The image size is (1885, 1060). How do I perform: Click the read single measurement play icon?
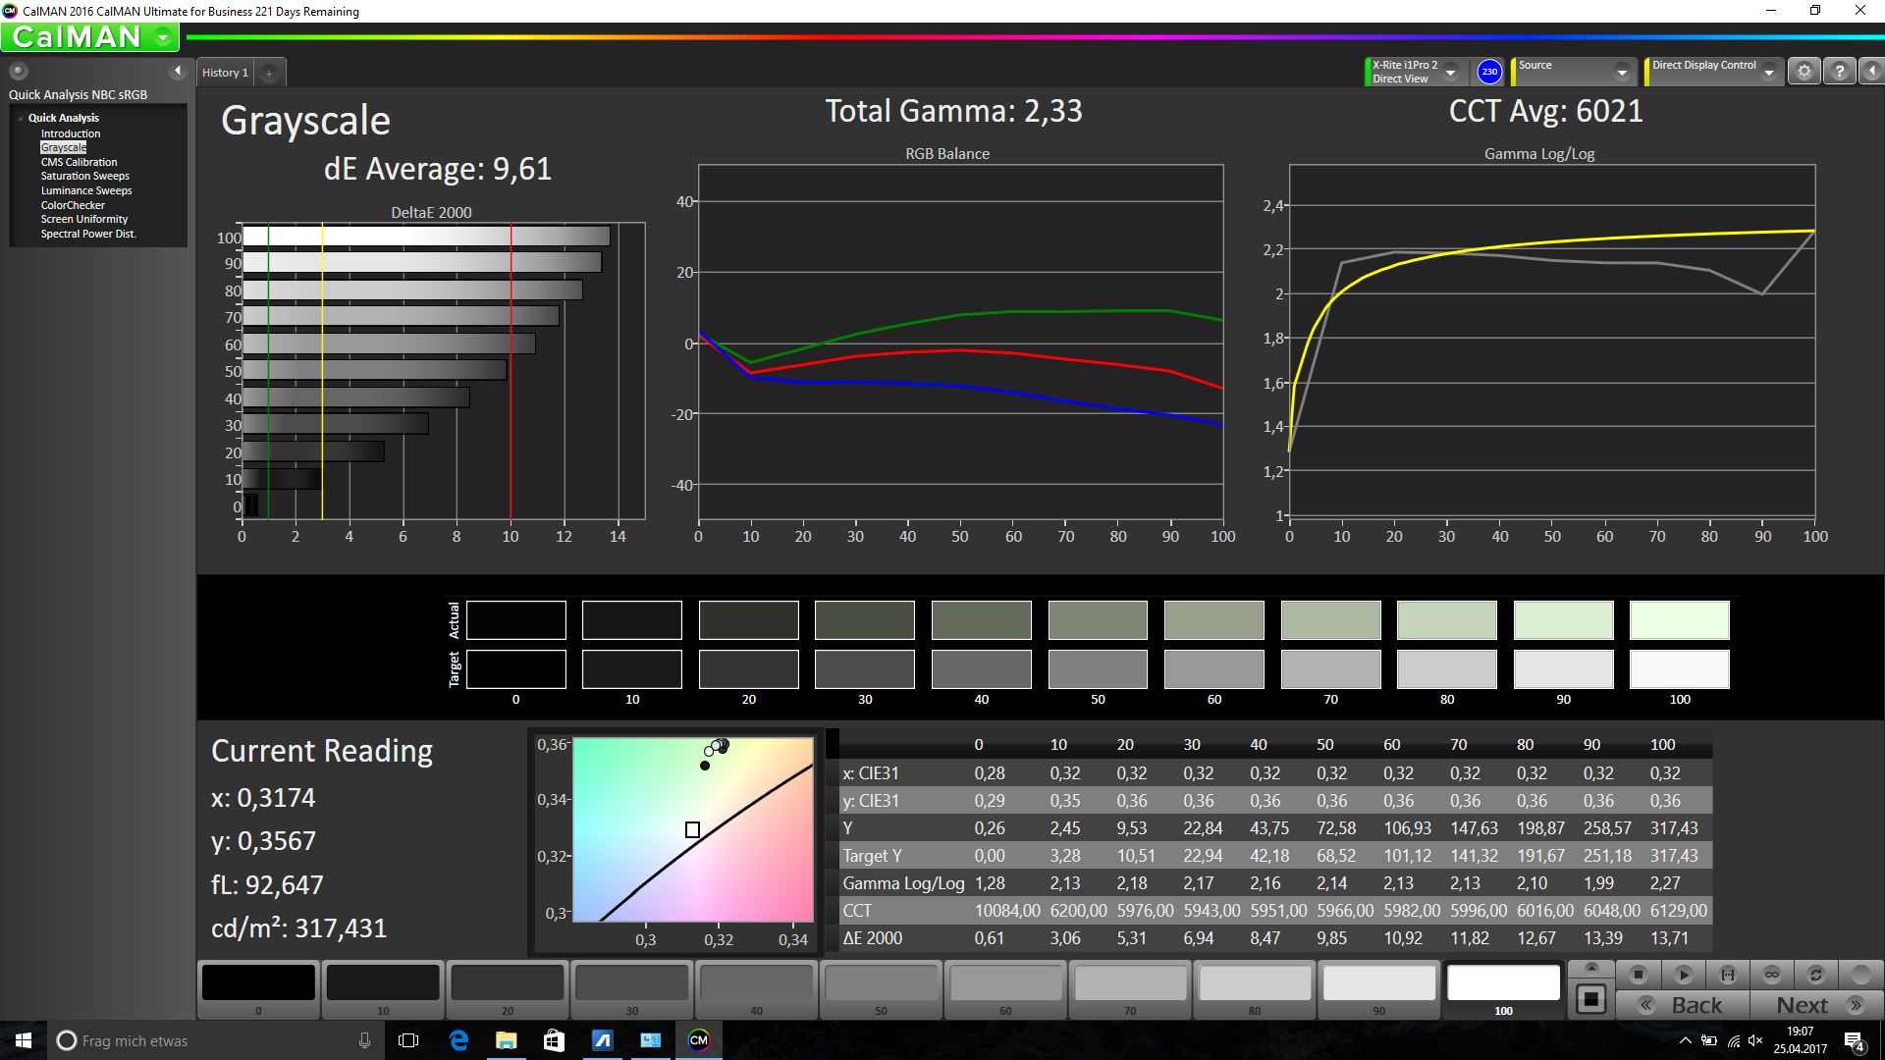point(1683,975)
